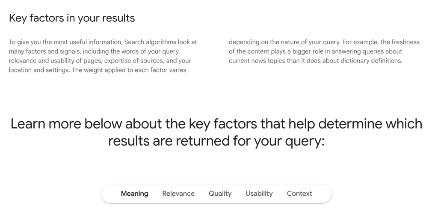Click the paragraph line starting 'To give you'
438x212 pixels.
pos(103,42)
